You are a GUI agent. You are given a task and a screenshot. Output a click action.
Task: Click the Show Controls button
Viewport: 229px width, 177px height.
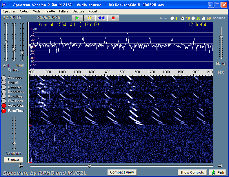pyautogui.click(x=192, y=172)
